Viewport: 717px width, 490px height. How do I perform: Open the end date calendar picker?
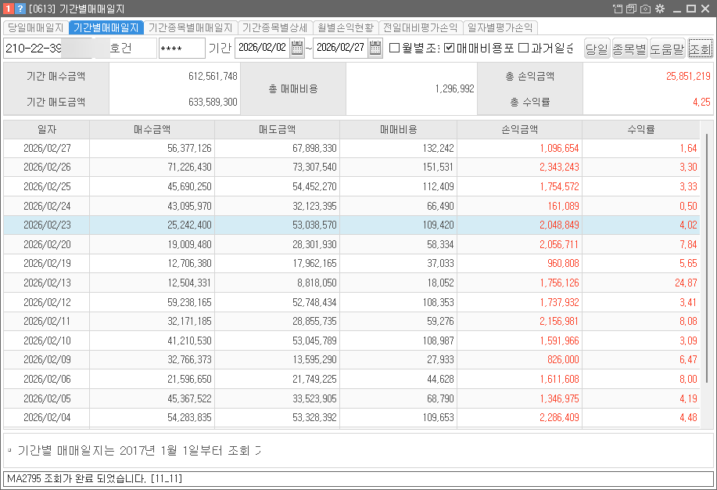tap(375, 49)
